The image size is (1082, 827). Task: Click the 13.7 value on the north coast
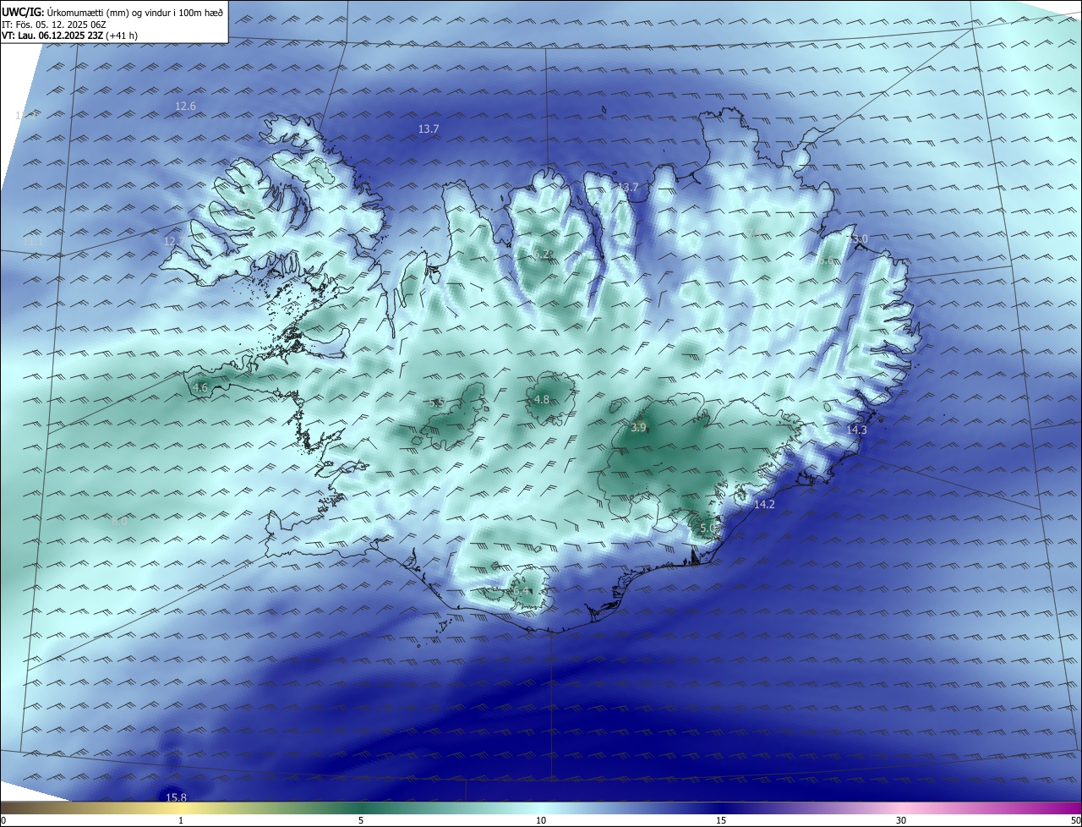pyautogui.click(x=629, y=188)
